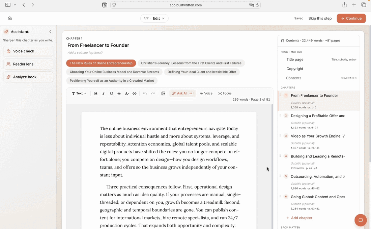Open the Text style dropdown
This screenshot has height=229, width=371.
click(79, 94)
